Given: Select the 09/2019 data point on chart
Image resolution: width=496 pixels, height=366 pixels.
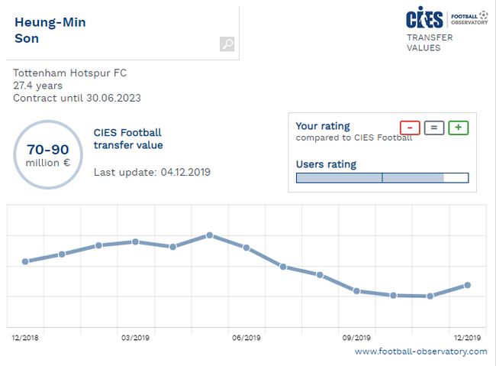Looking at the screenshot, I should tap(356, 291).
